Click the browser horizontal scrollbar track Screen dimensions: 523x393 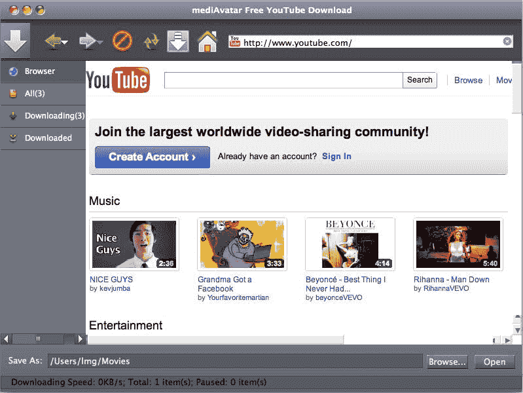(x=418, y=340)
